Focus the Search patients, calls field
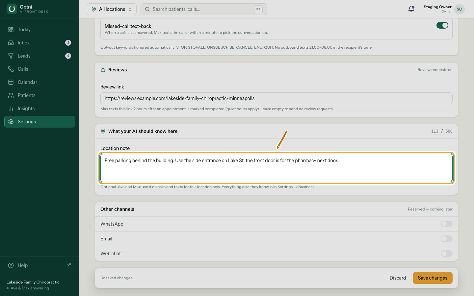 coord(204,9)
